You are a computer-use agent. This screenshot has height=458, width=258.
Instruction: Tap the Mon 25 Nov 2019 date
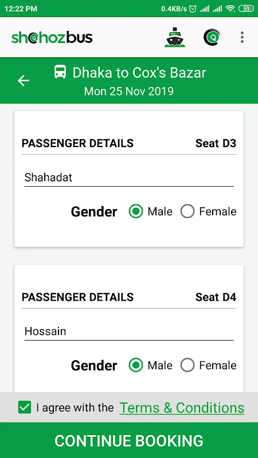[128, 91]
